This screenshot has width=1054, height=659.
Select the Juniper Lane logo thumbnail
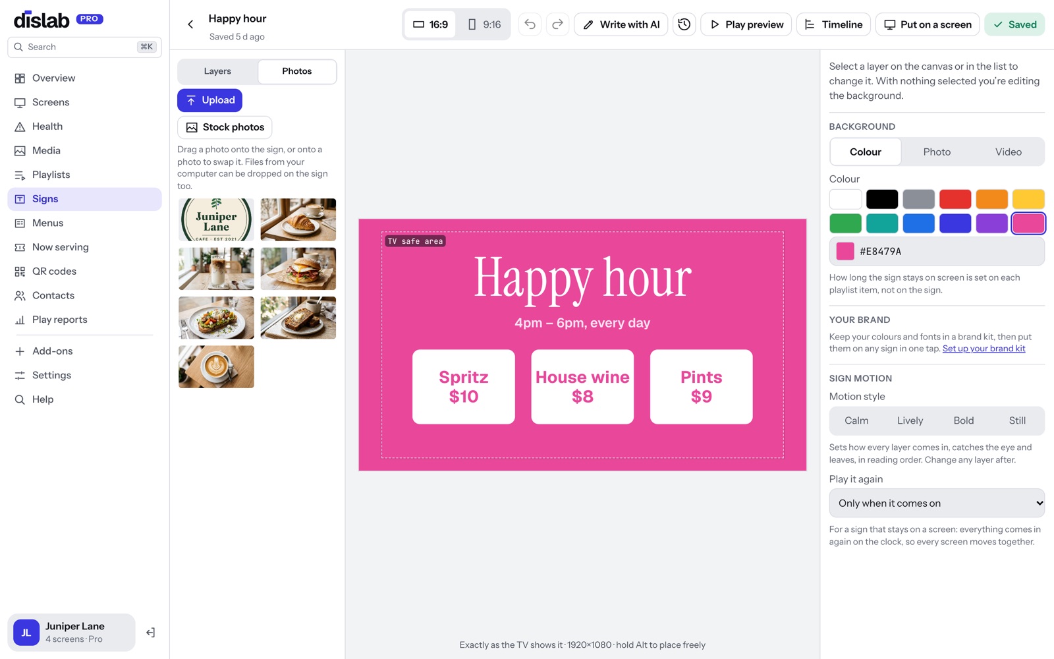pos(216,219)
